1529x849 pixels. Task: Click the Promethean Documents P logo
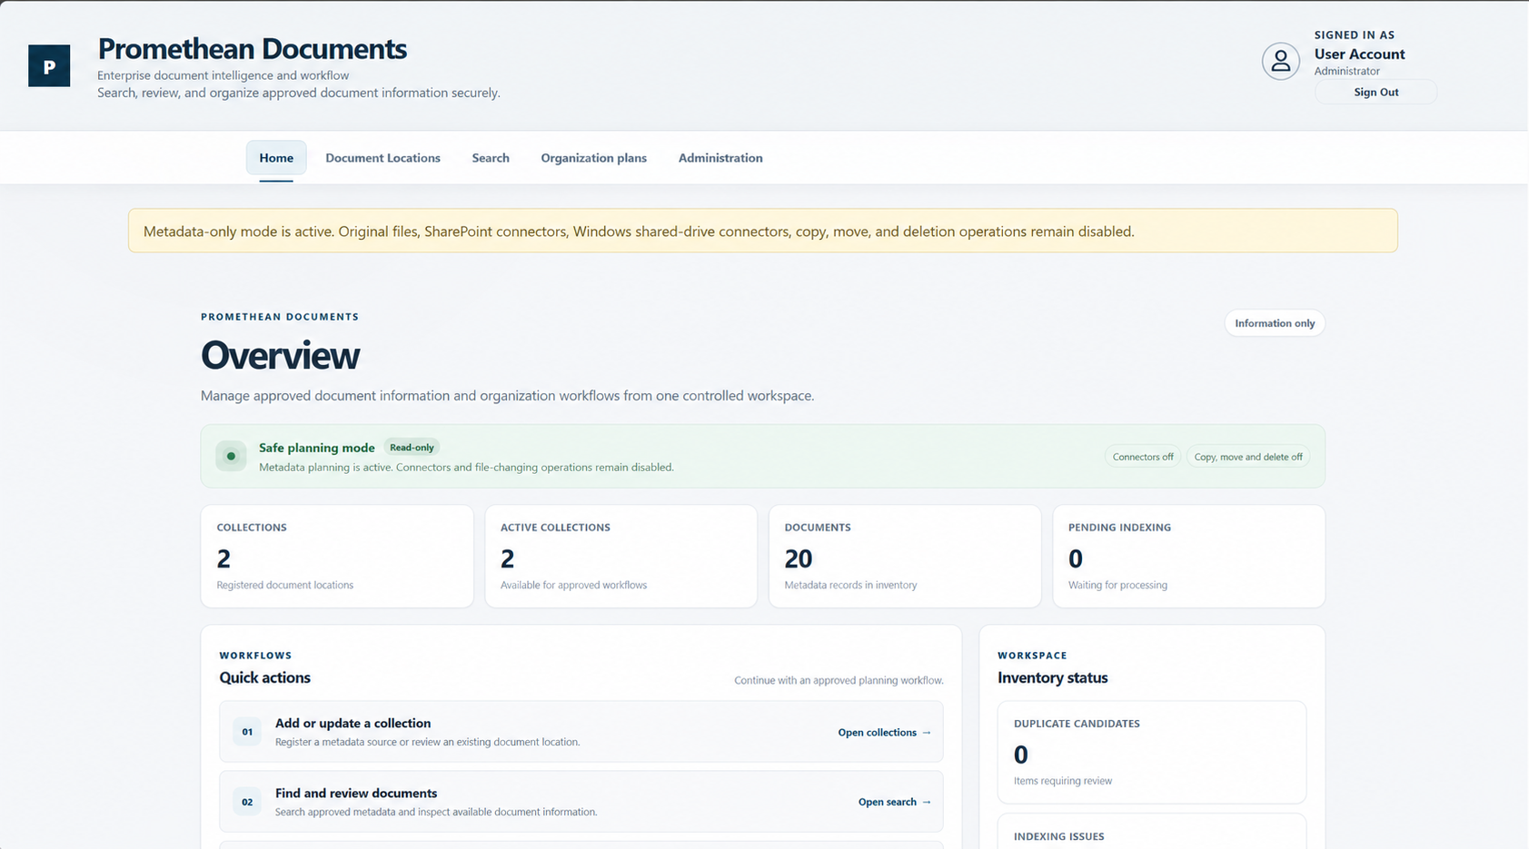click(49, 65)
